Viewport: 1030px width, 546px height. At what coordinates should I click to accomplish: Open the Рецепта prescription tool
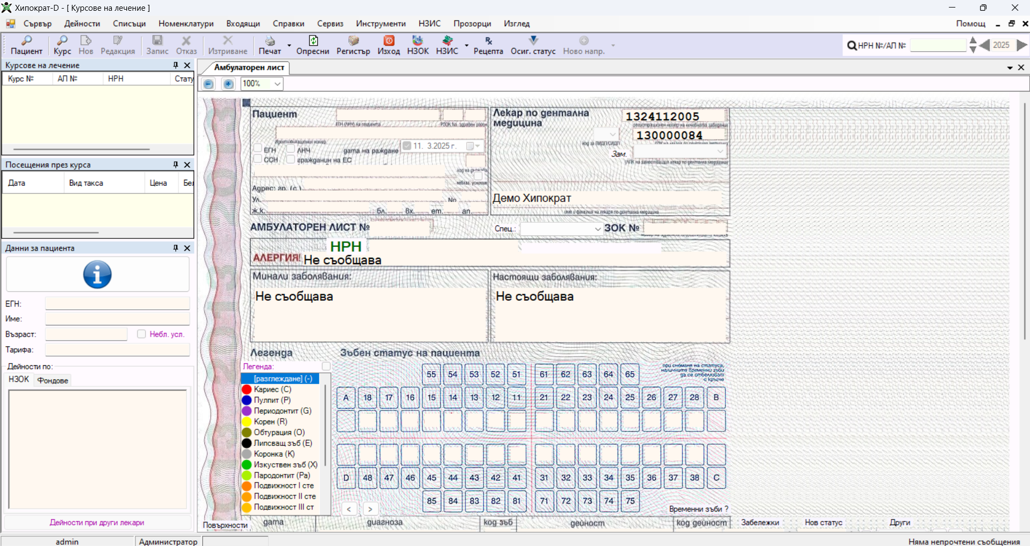click(488, 45)
